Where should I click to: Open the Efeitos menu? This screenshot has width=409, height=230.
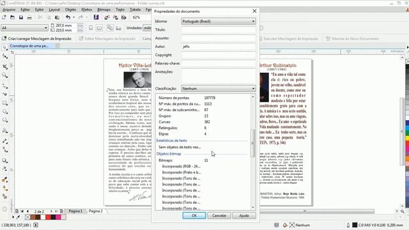coord(87,10)
